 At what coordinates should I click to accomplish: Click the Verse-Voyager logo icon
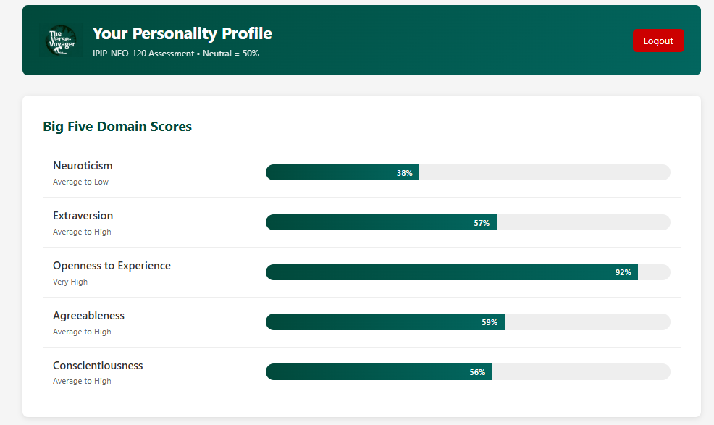61,40
